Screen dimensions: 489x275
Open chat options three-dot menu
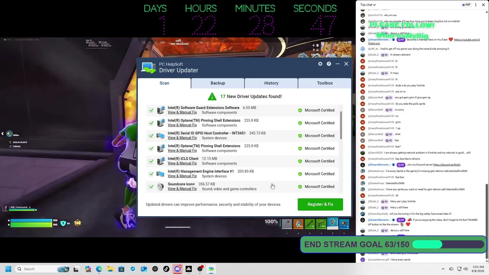coord(476,5)
